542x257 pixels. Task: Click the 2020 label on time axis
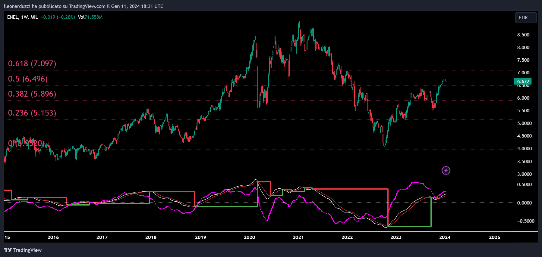(x=250, y=237)
